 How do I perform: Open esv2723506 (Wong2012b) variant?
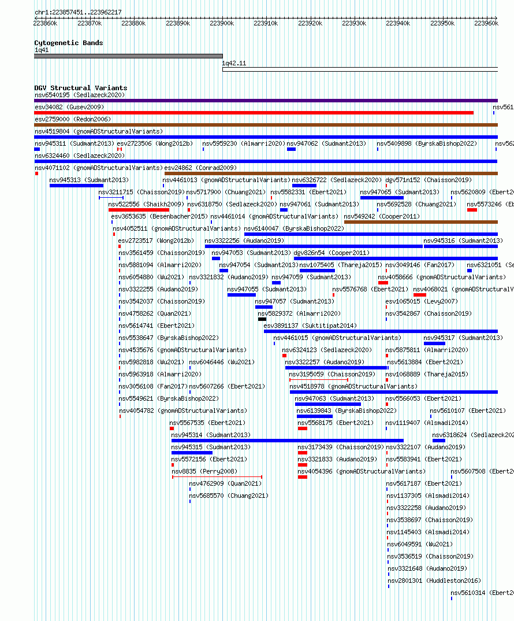(x=155, y=144)
